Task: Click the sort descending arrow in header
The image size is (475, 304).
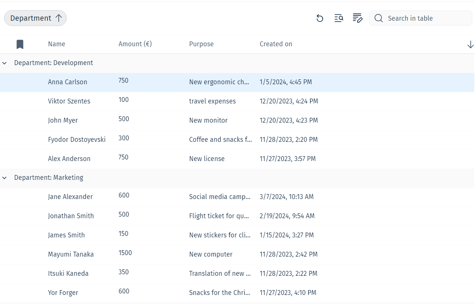Action: pos(470,45)
